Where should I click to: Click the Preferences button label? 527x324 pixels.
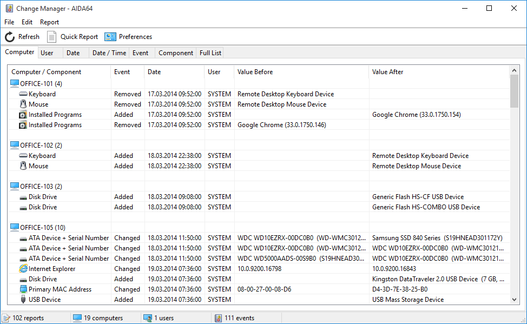[x=135, y=37]
